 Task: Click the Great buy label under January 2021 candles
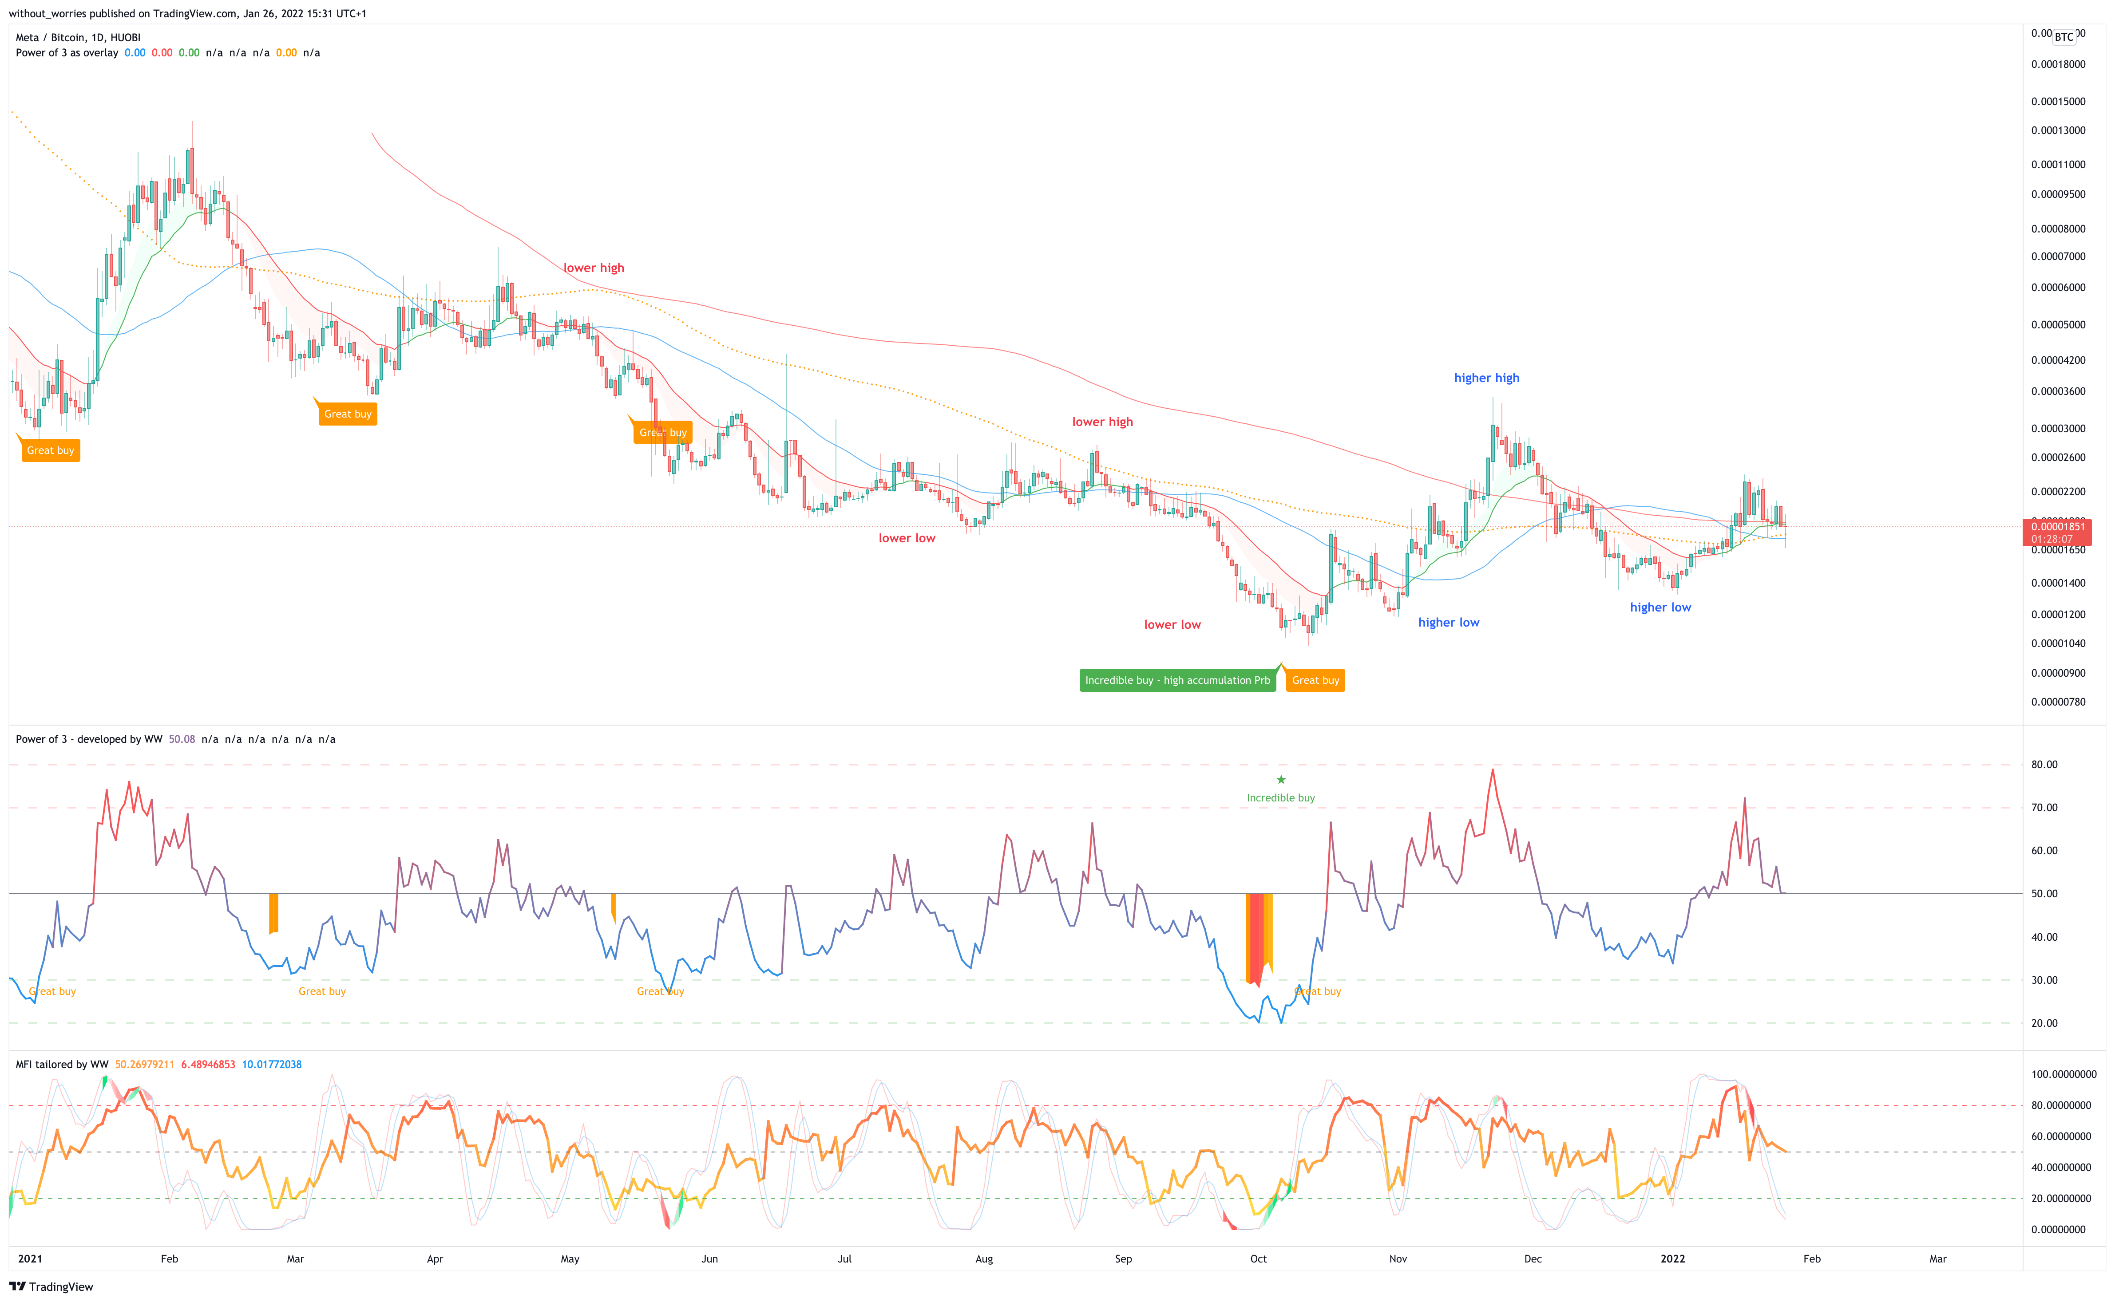[x=51, y=450]
